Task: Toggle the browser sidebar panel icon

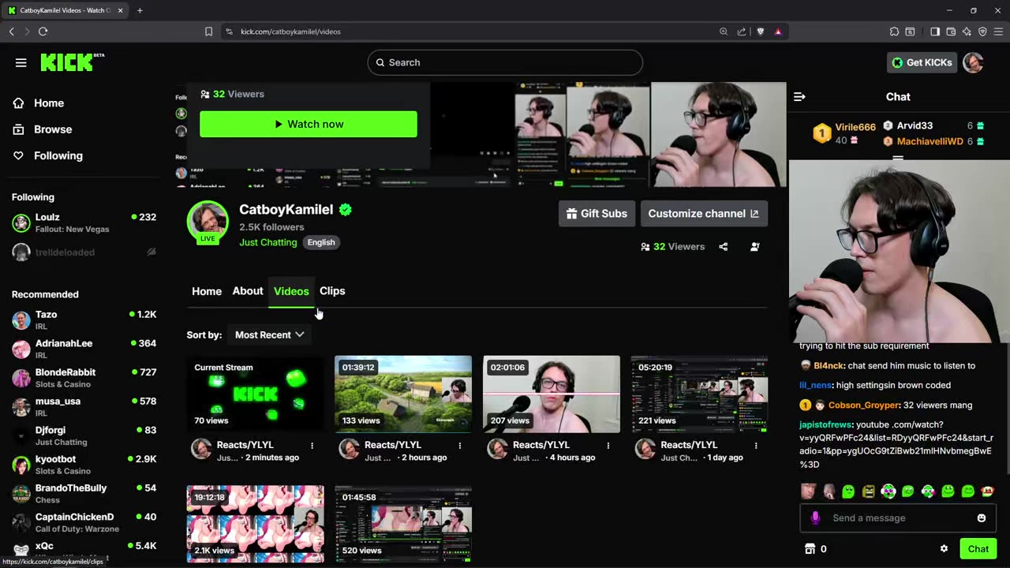Action: pos(935,32)
